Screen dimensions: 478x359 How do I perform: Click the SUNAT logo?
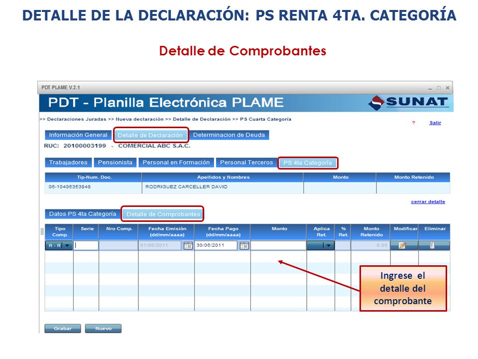(408, 103)
